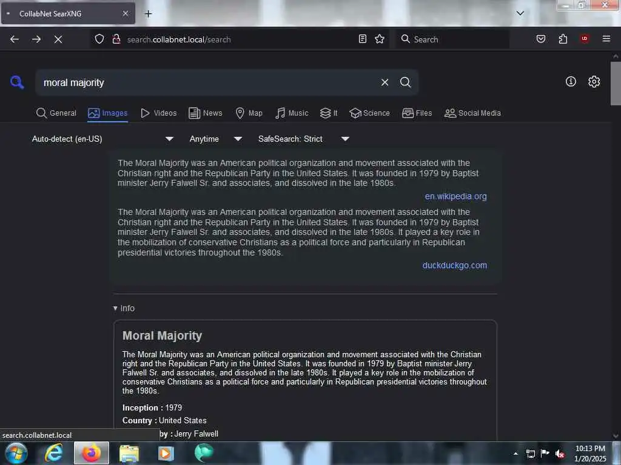This screenshot has height=465, width=621.
Task: Open Auto-detect (en-US) language dropdown
Action: 102,139
